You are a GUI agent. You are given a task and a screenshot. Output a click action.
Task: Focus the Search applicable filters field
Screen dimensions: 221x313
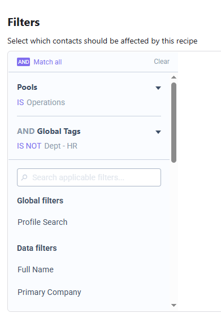(x=89, y=177)
